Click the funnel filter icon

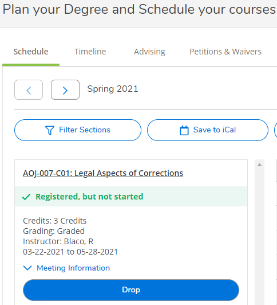(x=50, y=130)
